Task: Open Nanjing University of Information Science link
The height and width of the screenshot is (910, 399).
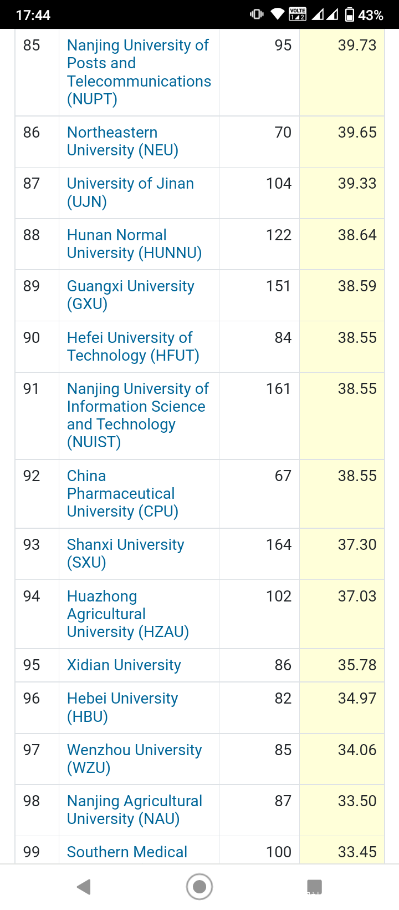Action: point(137,415)
